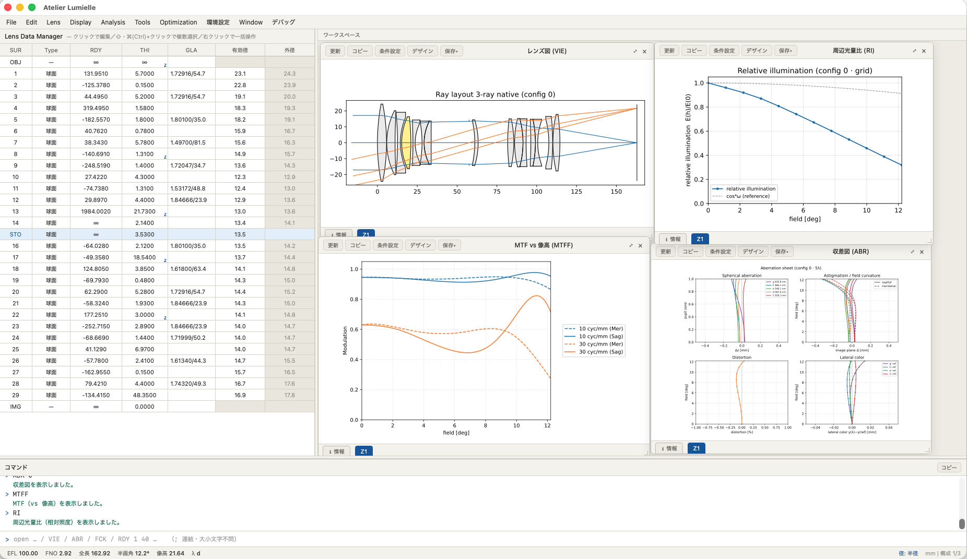This screenshot has height=559, width=967.
Task: Maximize the 周辺光量比 (RI) panel
Action: click(x=914, y=51)
